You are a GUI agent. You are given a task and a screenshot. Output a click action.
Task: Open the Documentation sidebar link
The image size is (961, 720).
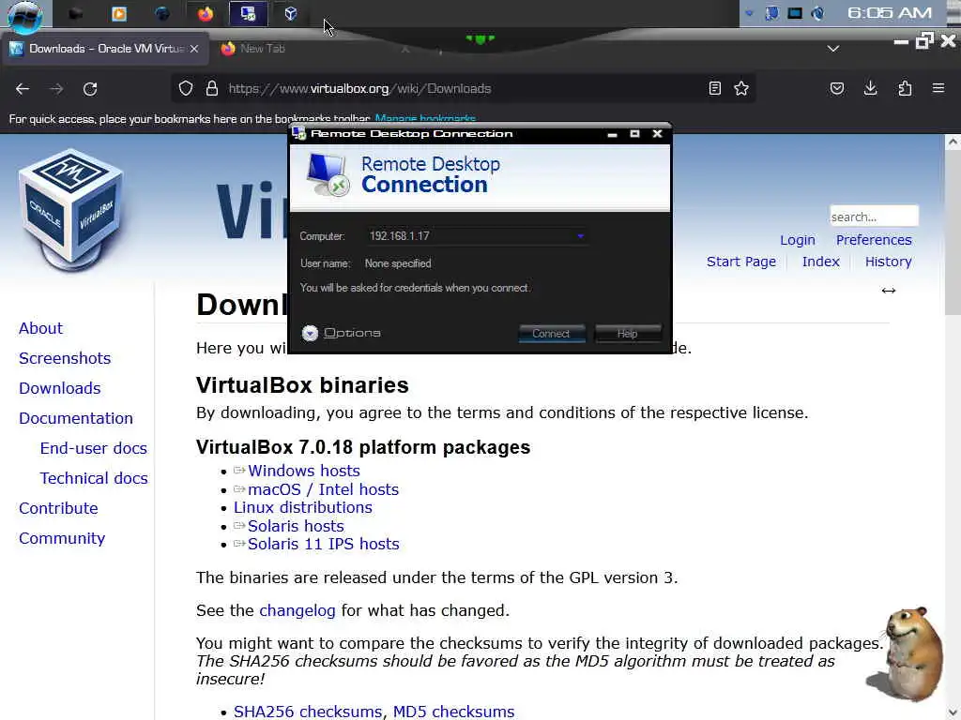tap(76, 418)
